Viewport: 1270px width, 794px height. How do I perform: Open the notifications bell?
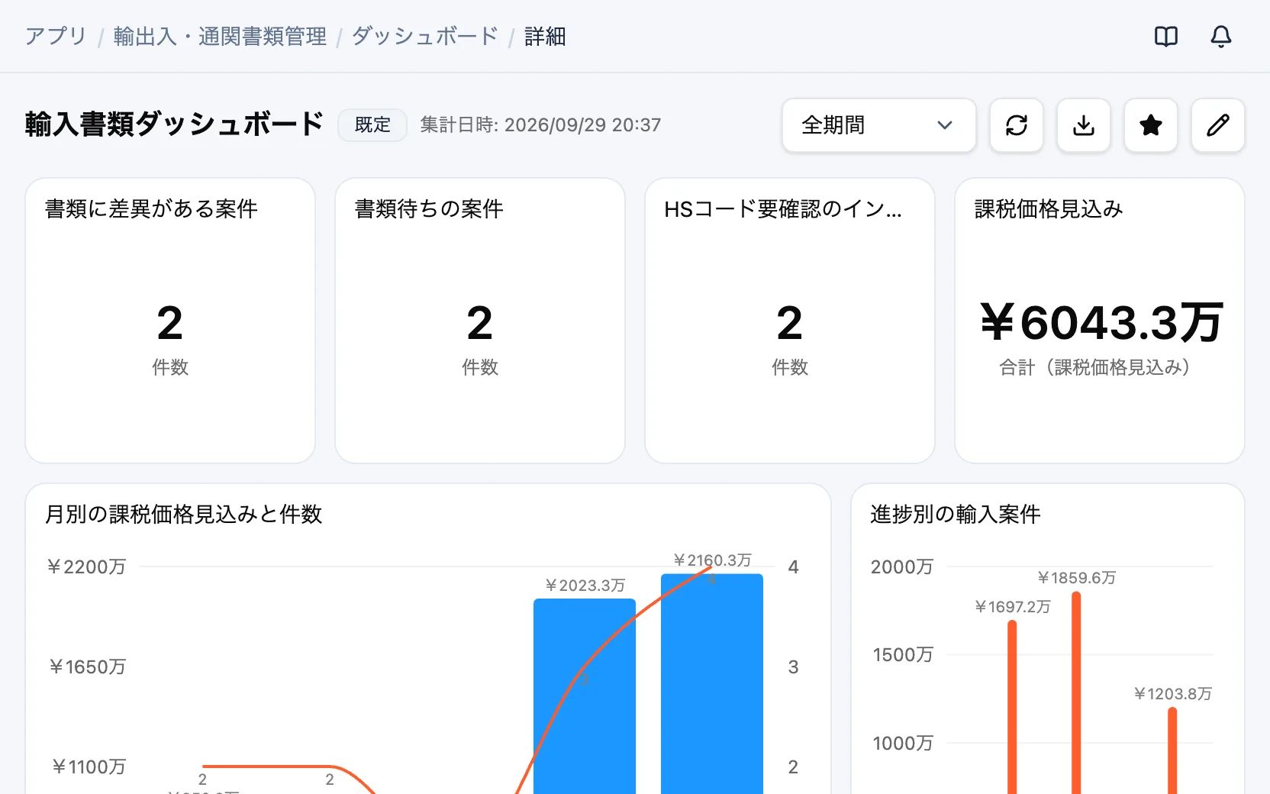(x=1221, y=37)
